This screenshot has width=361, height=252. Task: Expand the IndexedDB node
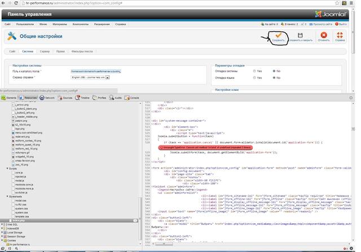2,228
